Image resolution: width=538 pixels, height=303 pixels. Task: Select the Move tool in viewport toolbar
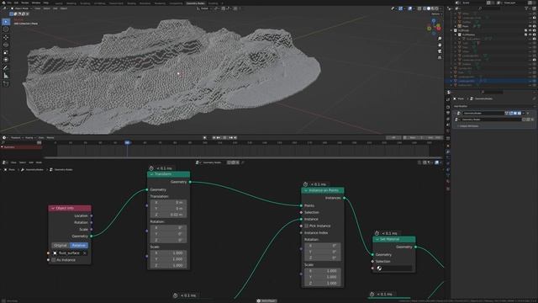(6, 37)
